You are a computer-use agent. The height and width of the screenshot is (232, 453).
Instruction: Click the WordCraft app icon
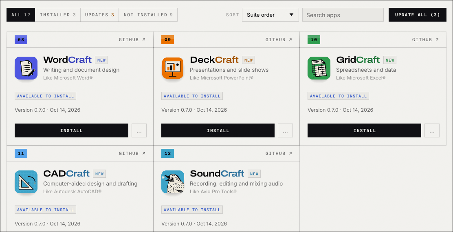coord(26,68)
